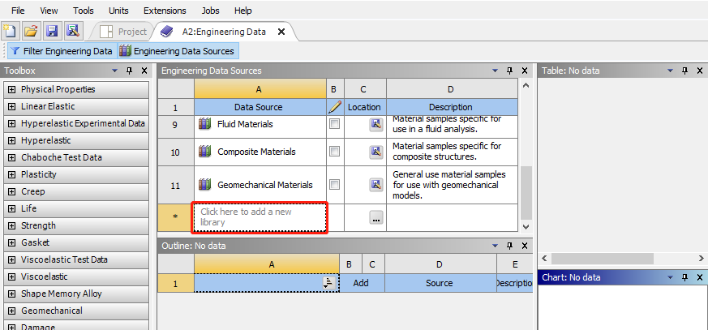Click the Open project folder icon

click(x=31, y=32)
